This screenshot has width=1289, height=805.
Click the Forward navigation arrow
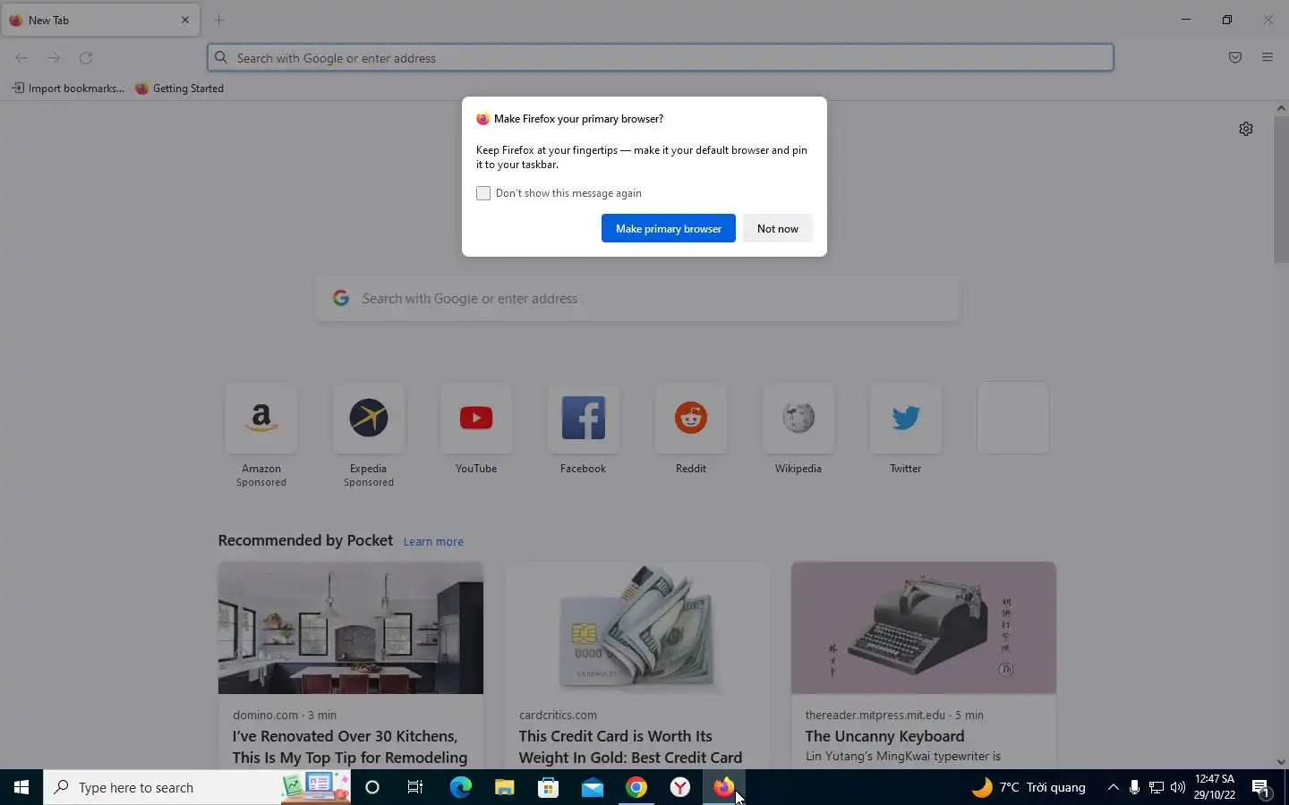click(x=54, y=58)
